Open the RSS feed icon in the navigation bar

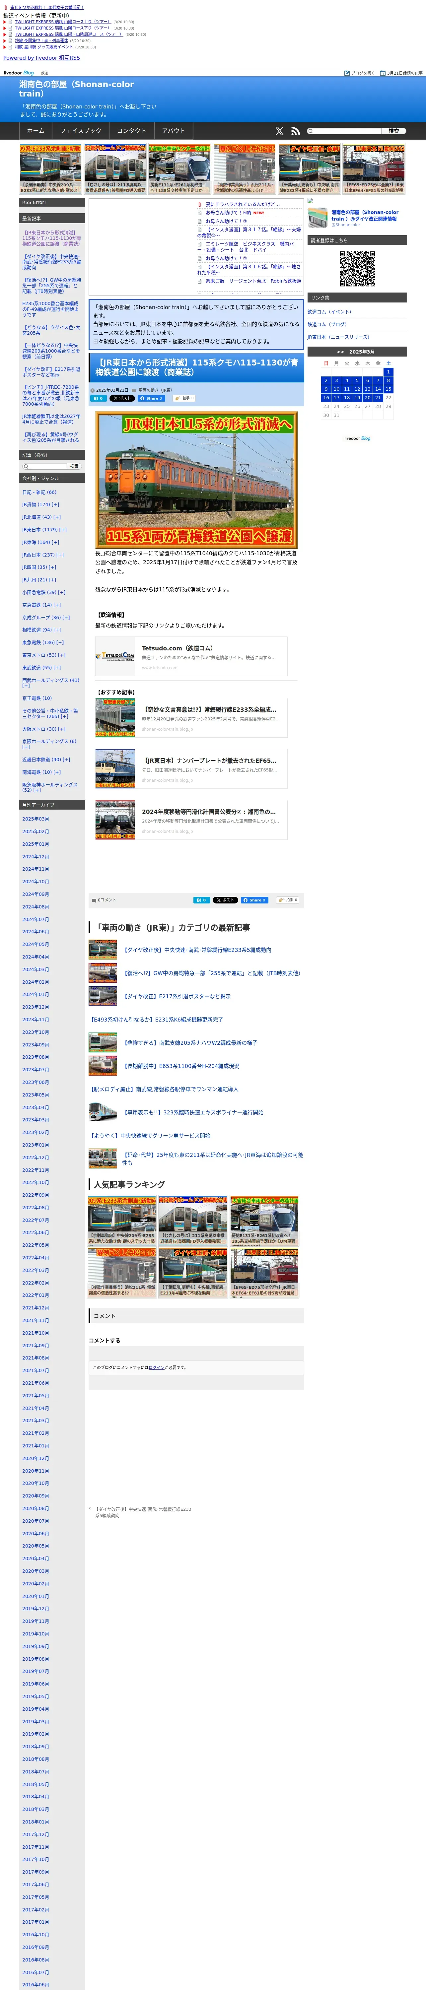tap(295, 131)
